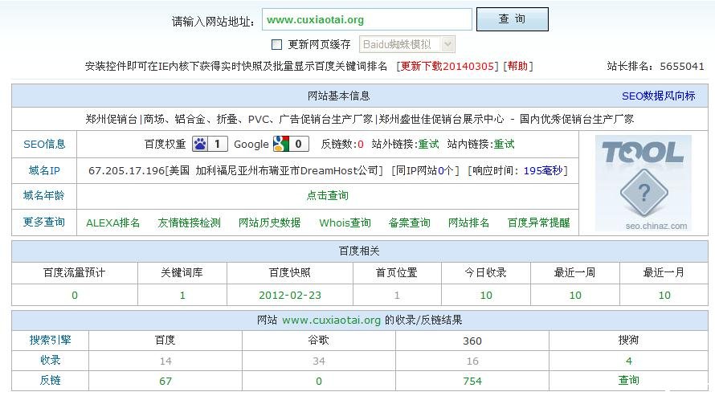
Task: Click the Sogou 反链 查询 link
Action: [629, 380]
